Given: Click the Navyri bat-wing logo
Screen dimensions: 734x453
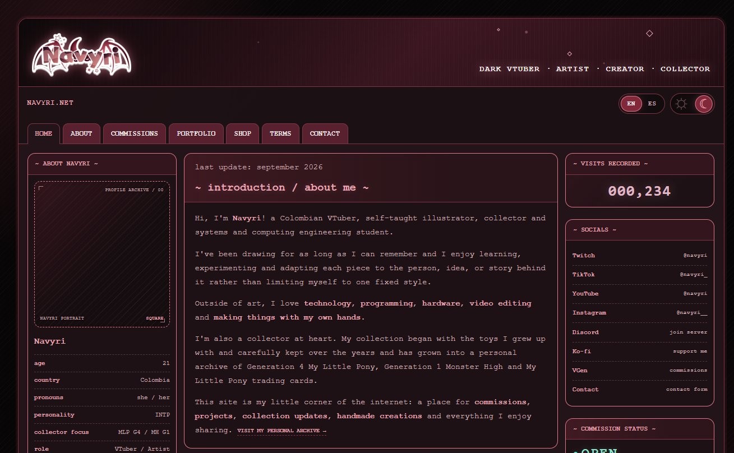Looking at the screenshot, I should [82, 54].
